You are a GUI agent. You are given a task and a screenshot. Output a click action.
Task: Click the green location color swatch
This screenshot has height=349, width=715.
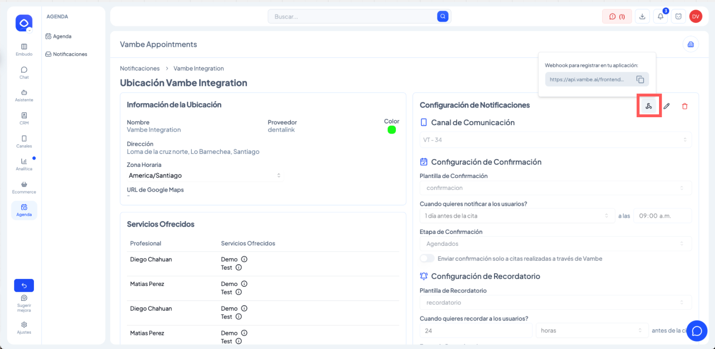coord(391,130)
